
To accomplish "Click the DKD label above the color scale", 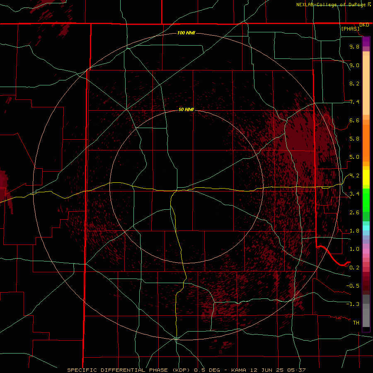I will pyautogui.click(x=364, y=25).
